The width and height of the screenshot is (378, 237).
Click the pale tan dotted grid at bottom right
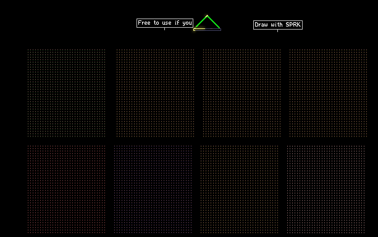tap(325, 189)
